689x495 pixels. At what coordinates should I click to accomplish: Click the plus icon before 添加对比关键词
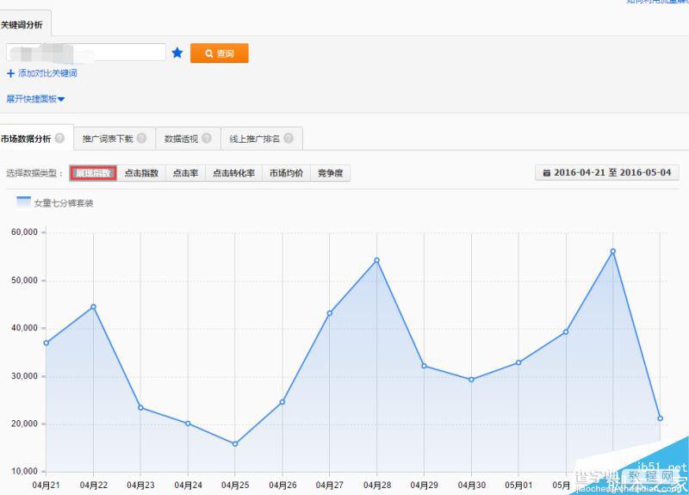coord(10,73)
